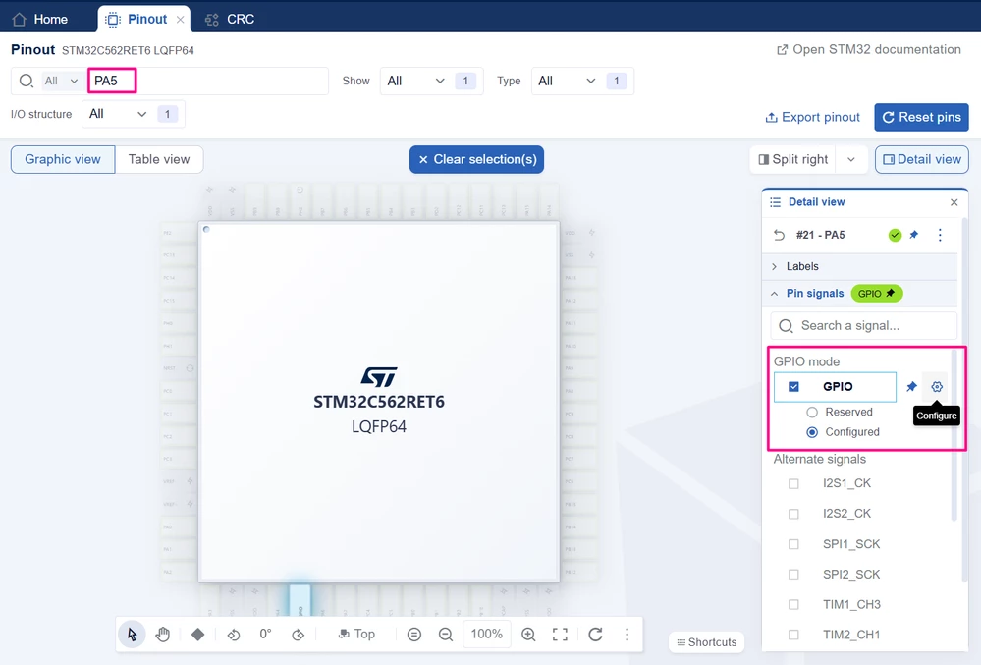Click the 100% zoom level field
This screenshot has width=981, height=665.
tap(487, 635)
